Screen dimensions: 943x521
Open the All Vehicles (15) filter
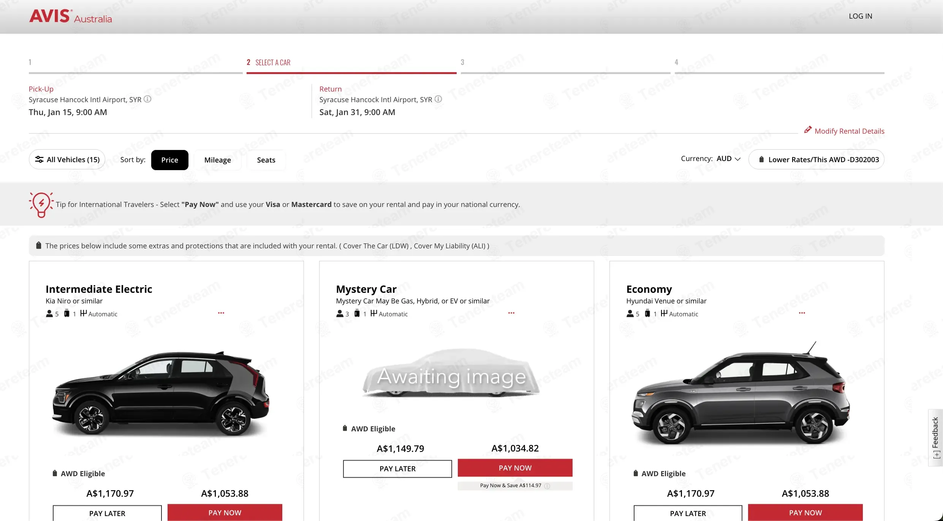67,159
